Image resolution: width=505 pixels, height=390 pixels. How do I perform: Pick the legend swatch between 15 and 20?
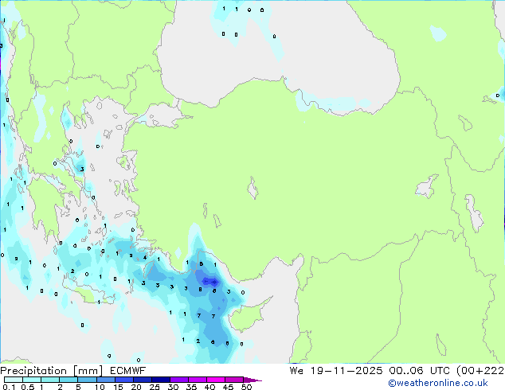[x=123, y=380]
